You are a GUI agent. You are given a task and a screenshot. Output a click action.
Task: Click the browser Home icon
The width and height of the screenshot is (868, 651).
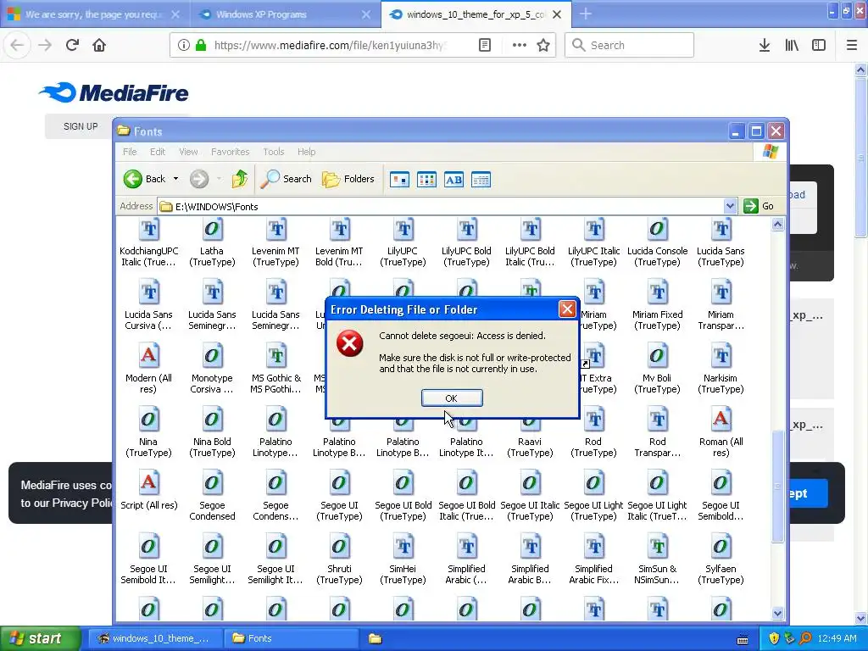point(99,45)
